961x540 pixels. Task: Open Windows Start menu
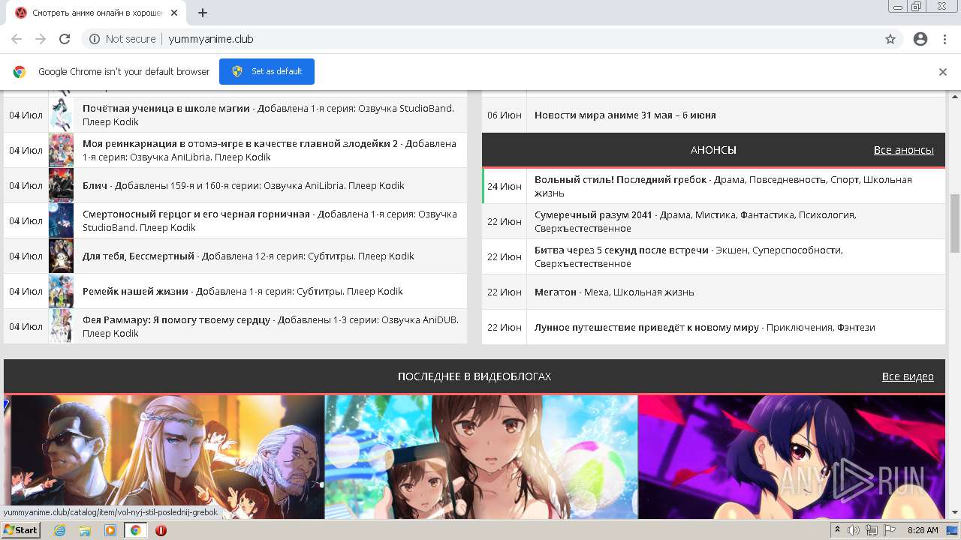21,529
